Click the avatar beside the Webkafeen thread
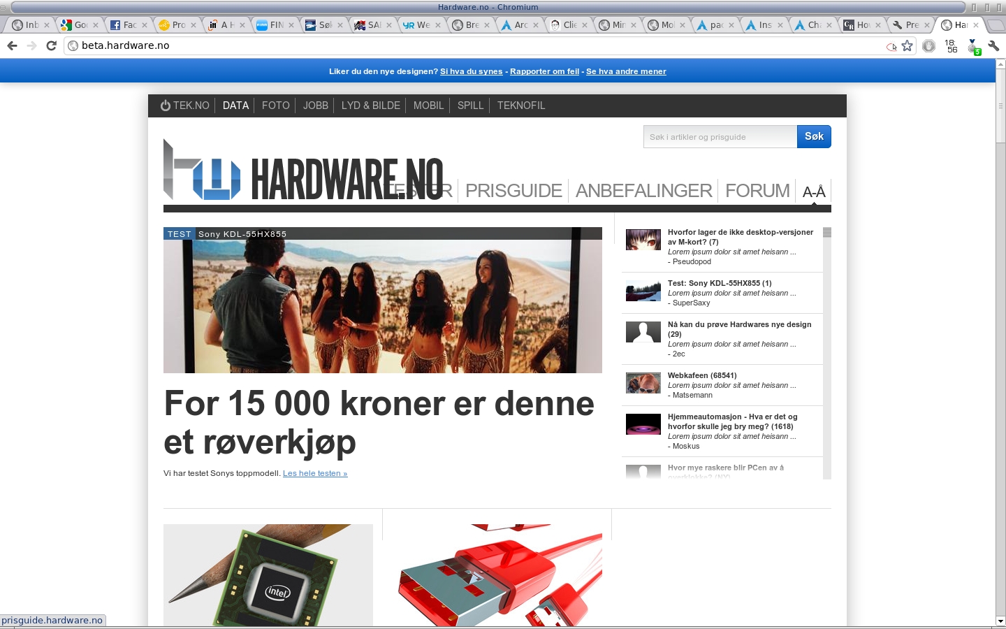Image resolution: width=1006 pixels, height=629 pixels. (x=643, y=384)
